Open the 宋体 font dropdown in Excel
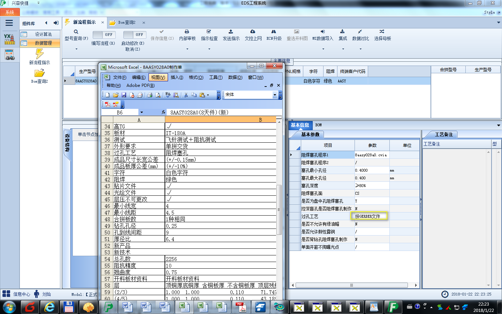 pyautogui.click(x=275, y=95)
